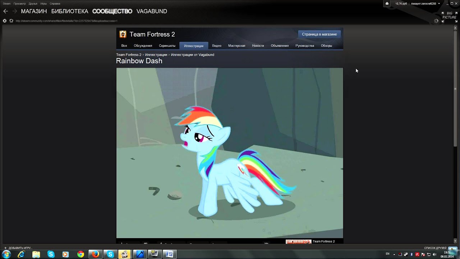Switch to the Microsoft Word window
This screenshot has width=460, height=259.
coord(170,254)
